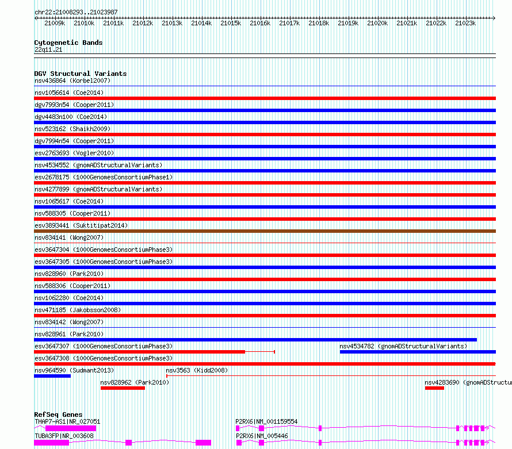The image size is (512, 449).
Task: Open TUBA3FP|NR_003608 gene label
Action: click(64, 436)
